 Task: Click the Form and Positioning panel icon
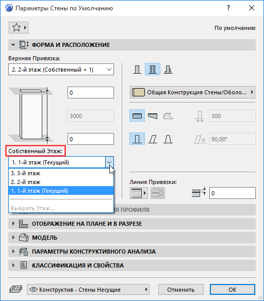[24, 45]
